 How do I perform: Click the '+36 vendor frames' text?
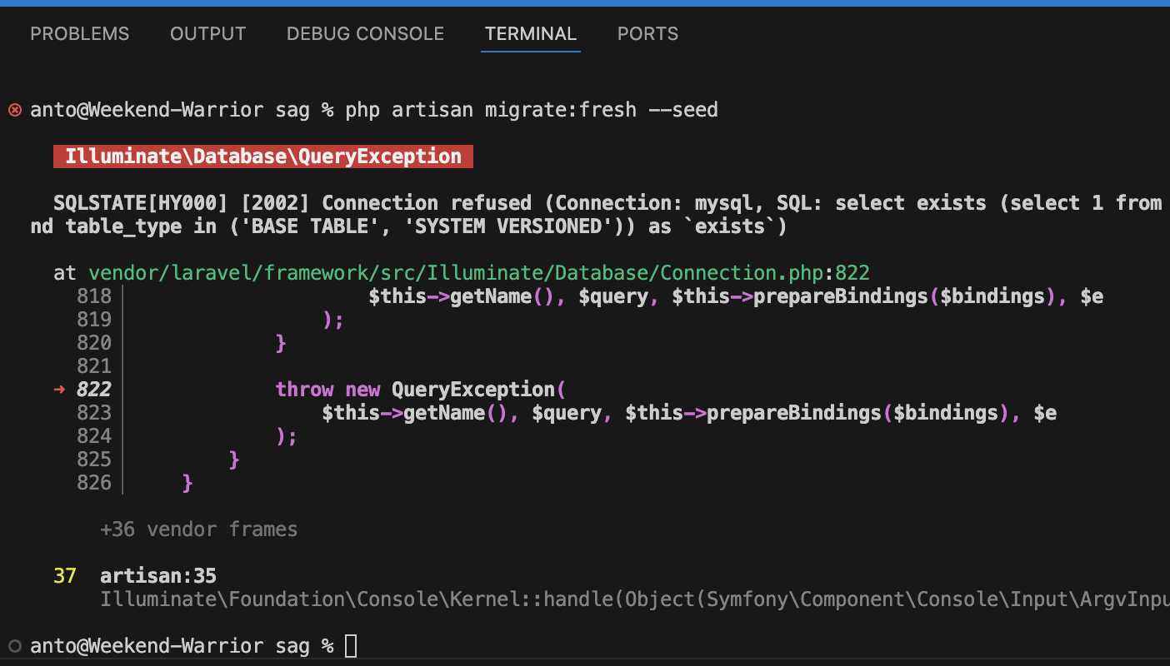[x=198, y=529]
